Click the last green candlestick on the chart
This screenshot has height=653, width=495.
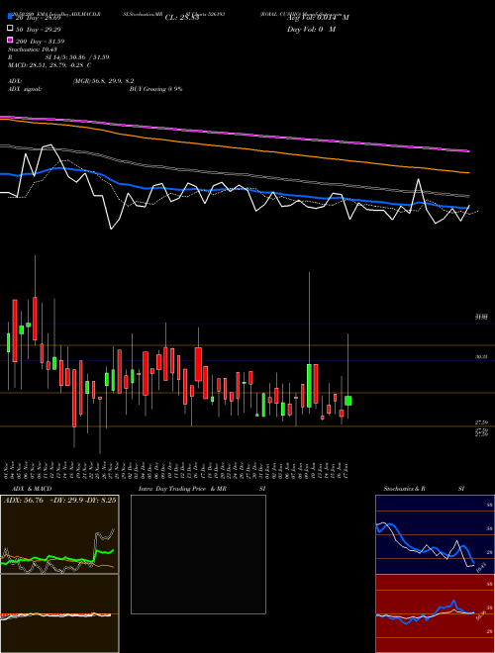[347, 401]
